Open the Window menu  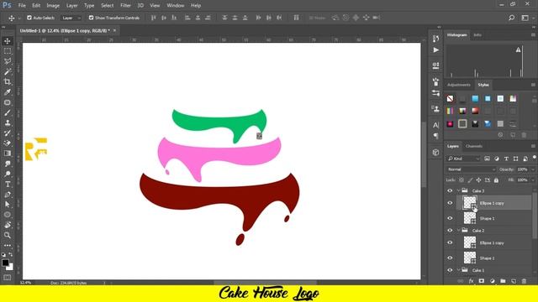[x=176, y=6]
